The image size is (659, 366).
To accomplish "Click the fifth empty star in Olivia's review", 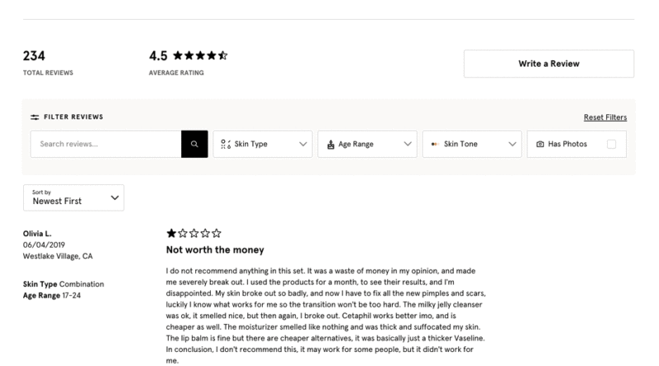I will coord(217,233).
